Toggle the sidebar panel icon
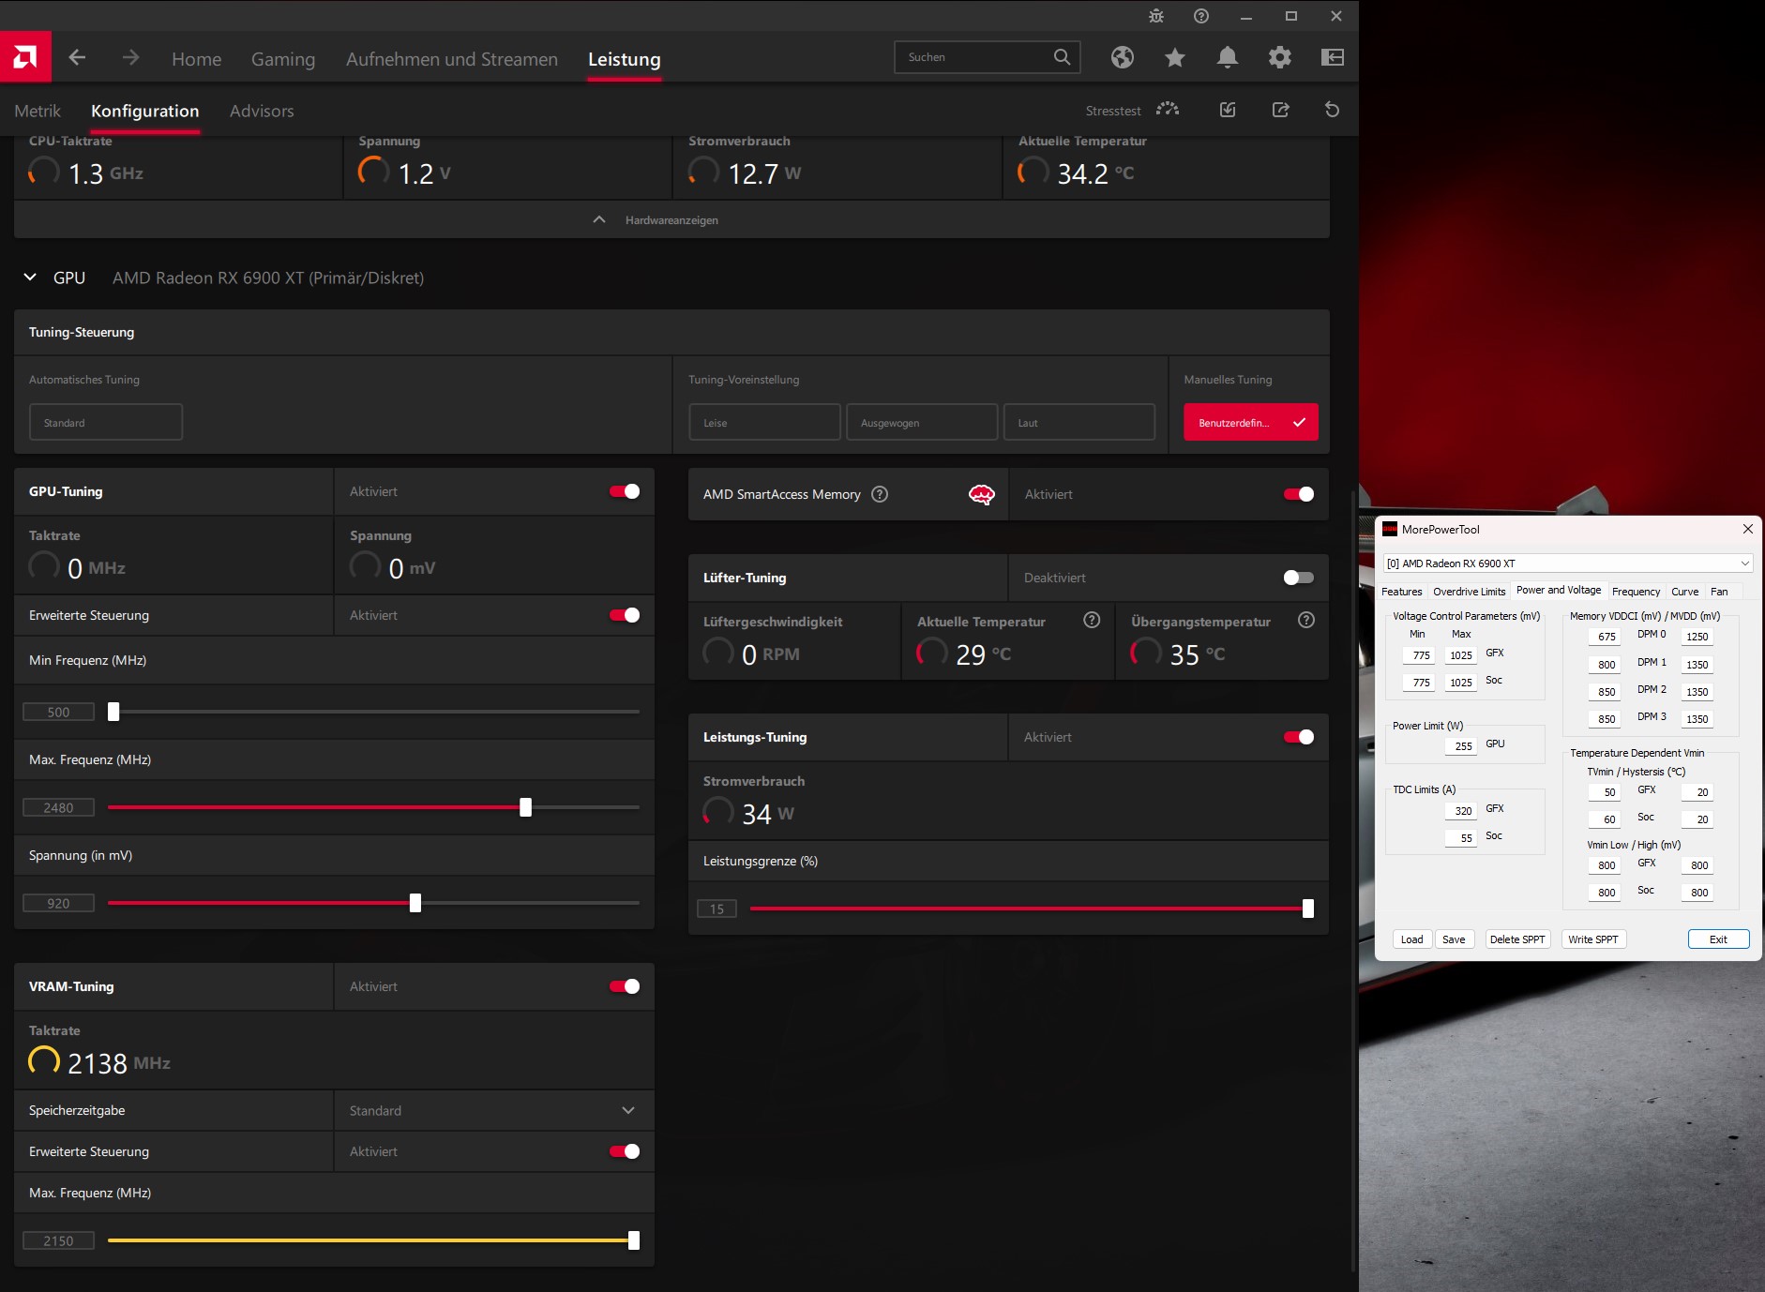The height and width of the screenshot is (1292, 1765). pyautogui.click(x=1333, y=57)
